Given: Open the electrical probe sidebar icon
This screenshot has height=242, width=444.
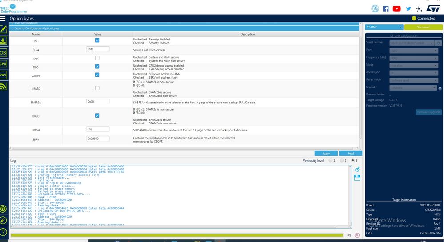Looking at the screenshot, I should (4, 220).
